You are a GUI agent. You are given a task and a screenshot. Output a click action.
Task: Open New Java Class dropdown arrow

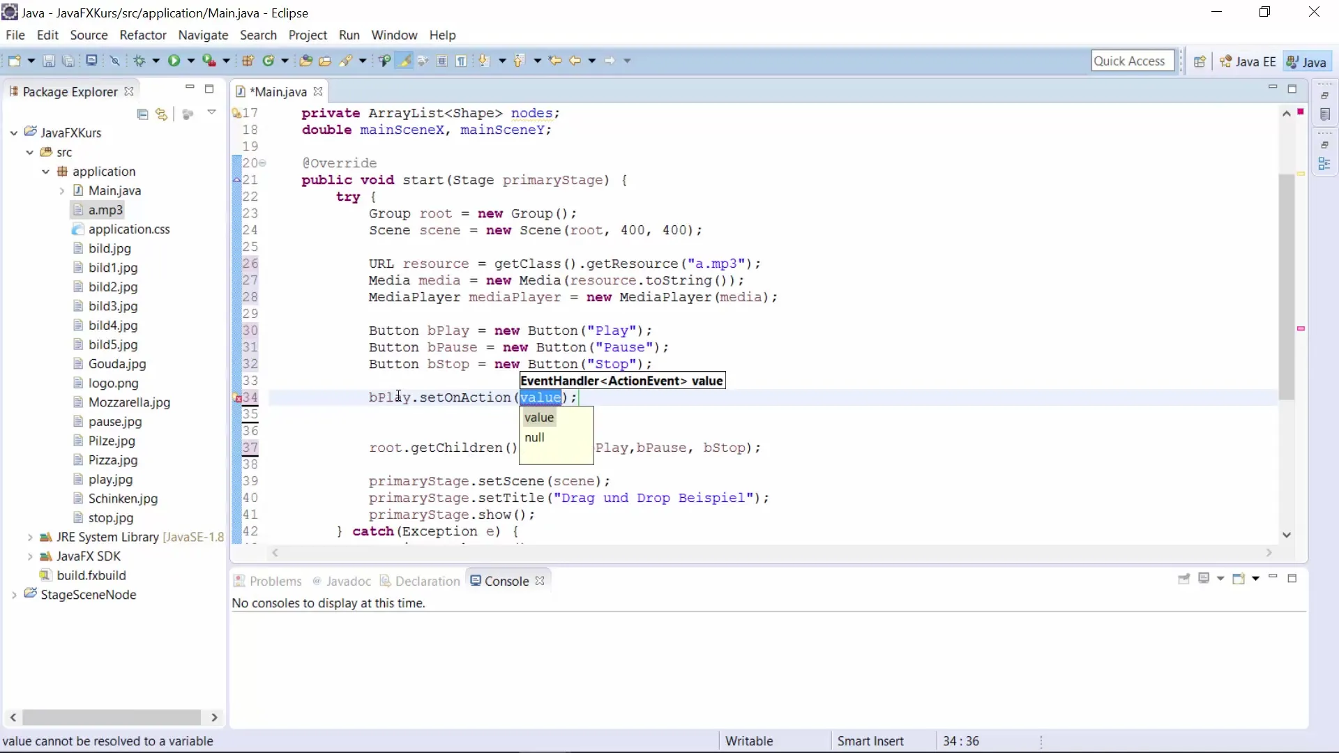(285, 61)
